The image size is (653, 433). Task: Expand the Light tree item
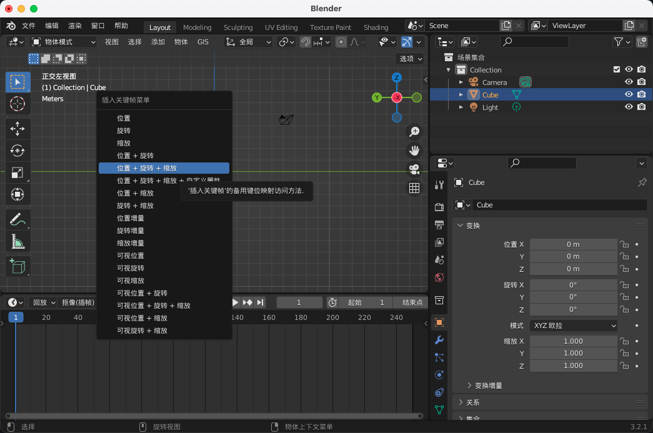click(x=461, y=107)
